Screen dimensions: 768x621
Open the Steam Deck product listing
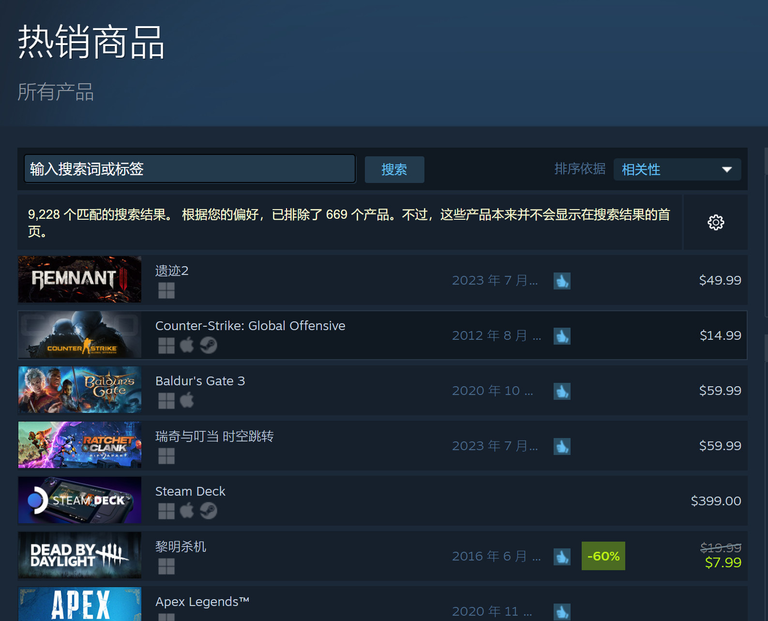tap(190, 491)
